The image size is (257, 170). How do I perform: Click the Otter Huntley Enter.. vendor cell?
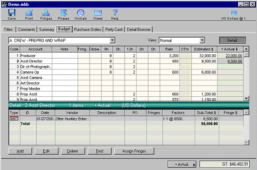[x=73, y=119]
